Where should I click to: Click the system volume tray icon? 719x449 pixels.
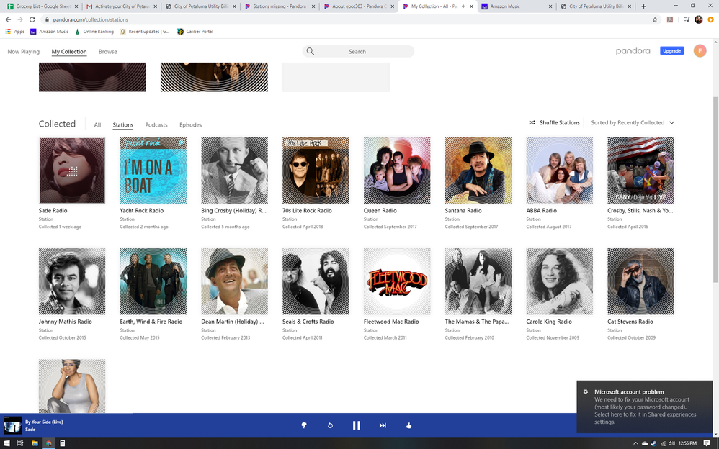pos(671,443)
